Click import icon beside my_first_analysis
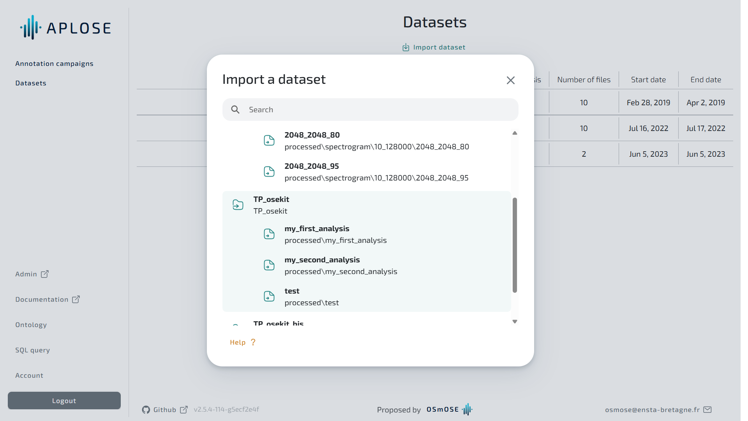The image size is (748, 421). coord(269,234)
